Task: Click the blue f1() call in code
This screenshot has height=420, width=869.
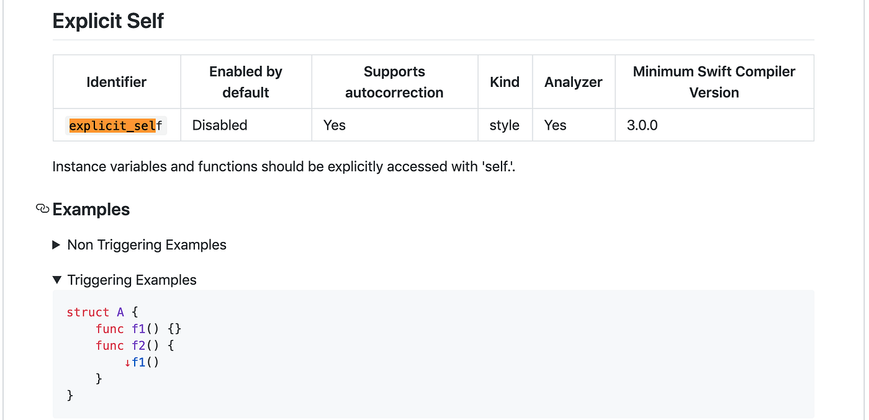Action: tap(145, 362)
